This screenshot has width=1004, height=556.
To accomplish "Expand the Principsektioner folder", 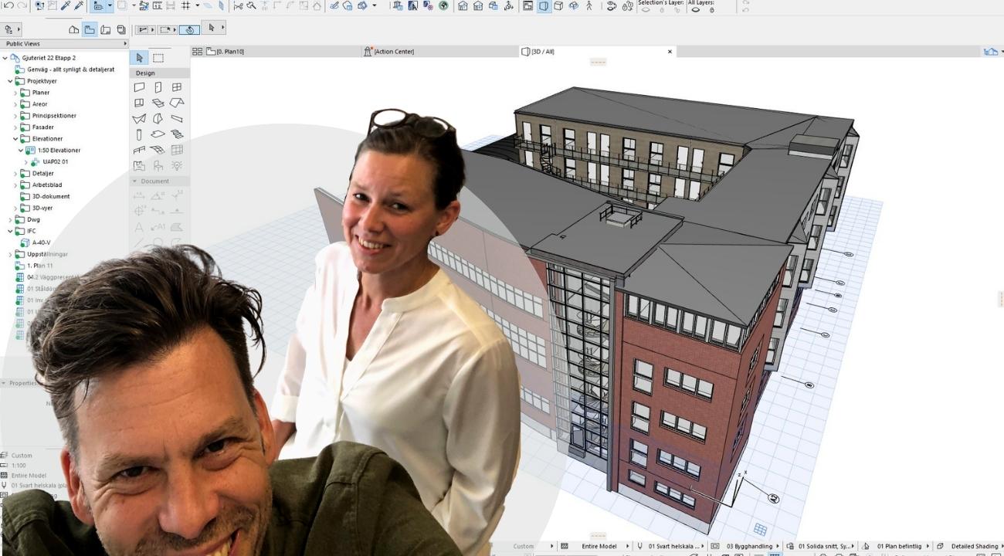I will (15, 116).
